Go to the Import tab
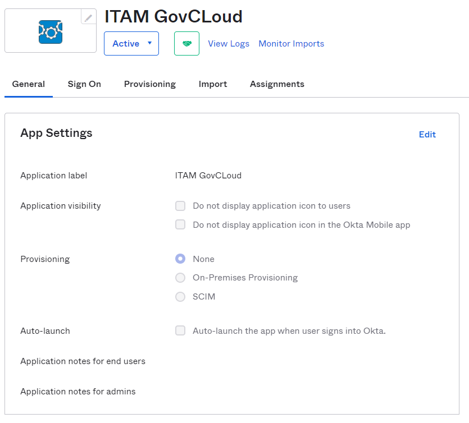469x423 pixels. [x=213, y=84]
